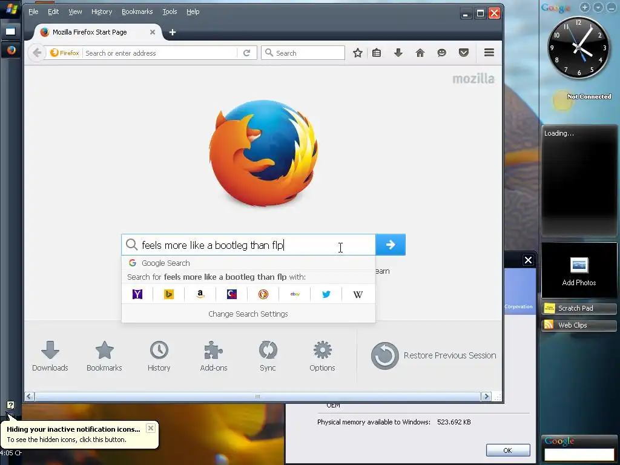Image resolution: width=620 pixels, height=465 pixels.
Task: Open the Google sidebar dropdown arrow menu
Action: point(598,7)
